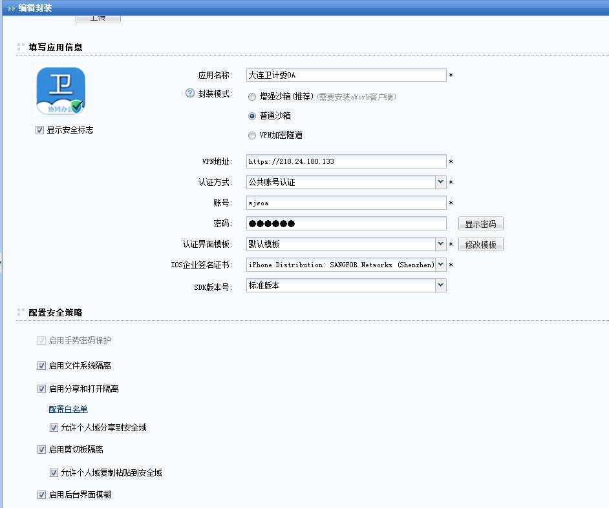The height and width of the screenshot is (508, 609).
Task: Click the 修改模板 button
Action: pos(480,245)
